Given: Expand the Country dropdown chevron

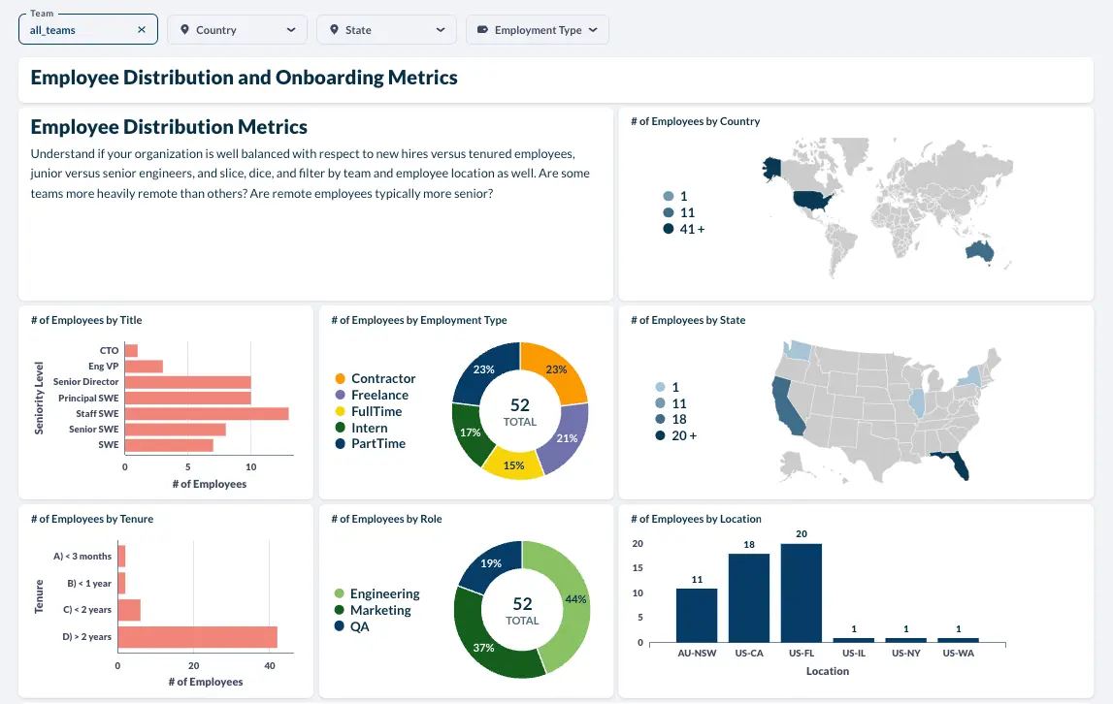Looking at the screenshot, I should tap(291, 30).
